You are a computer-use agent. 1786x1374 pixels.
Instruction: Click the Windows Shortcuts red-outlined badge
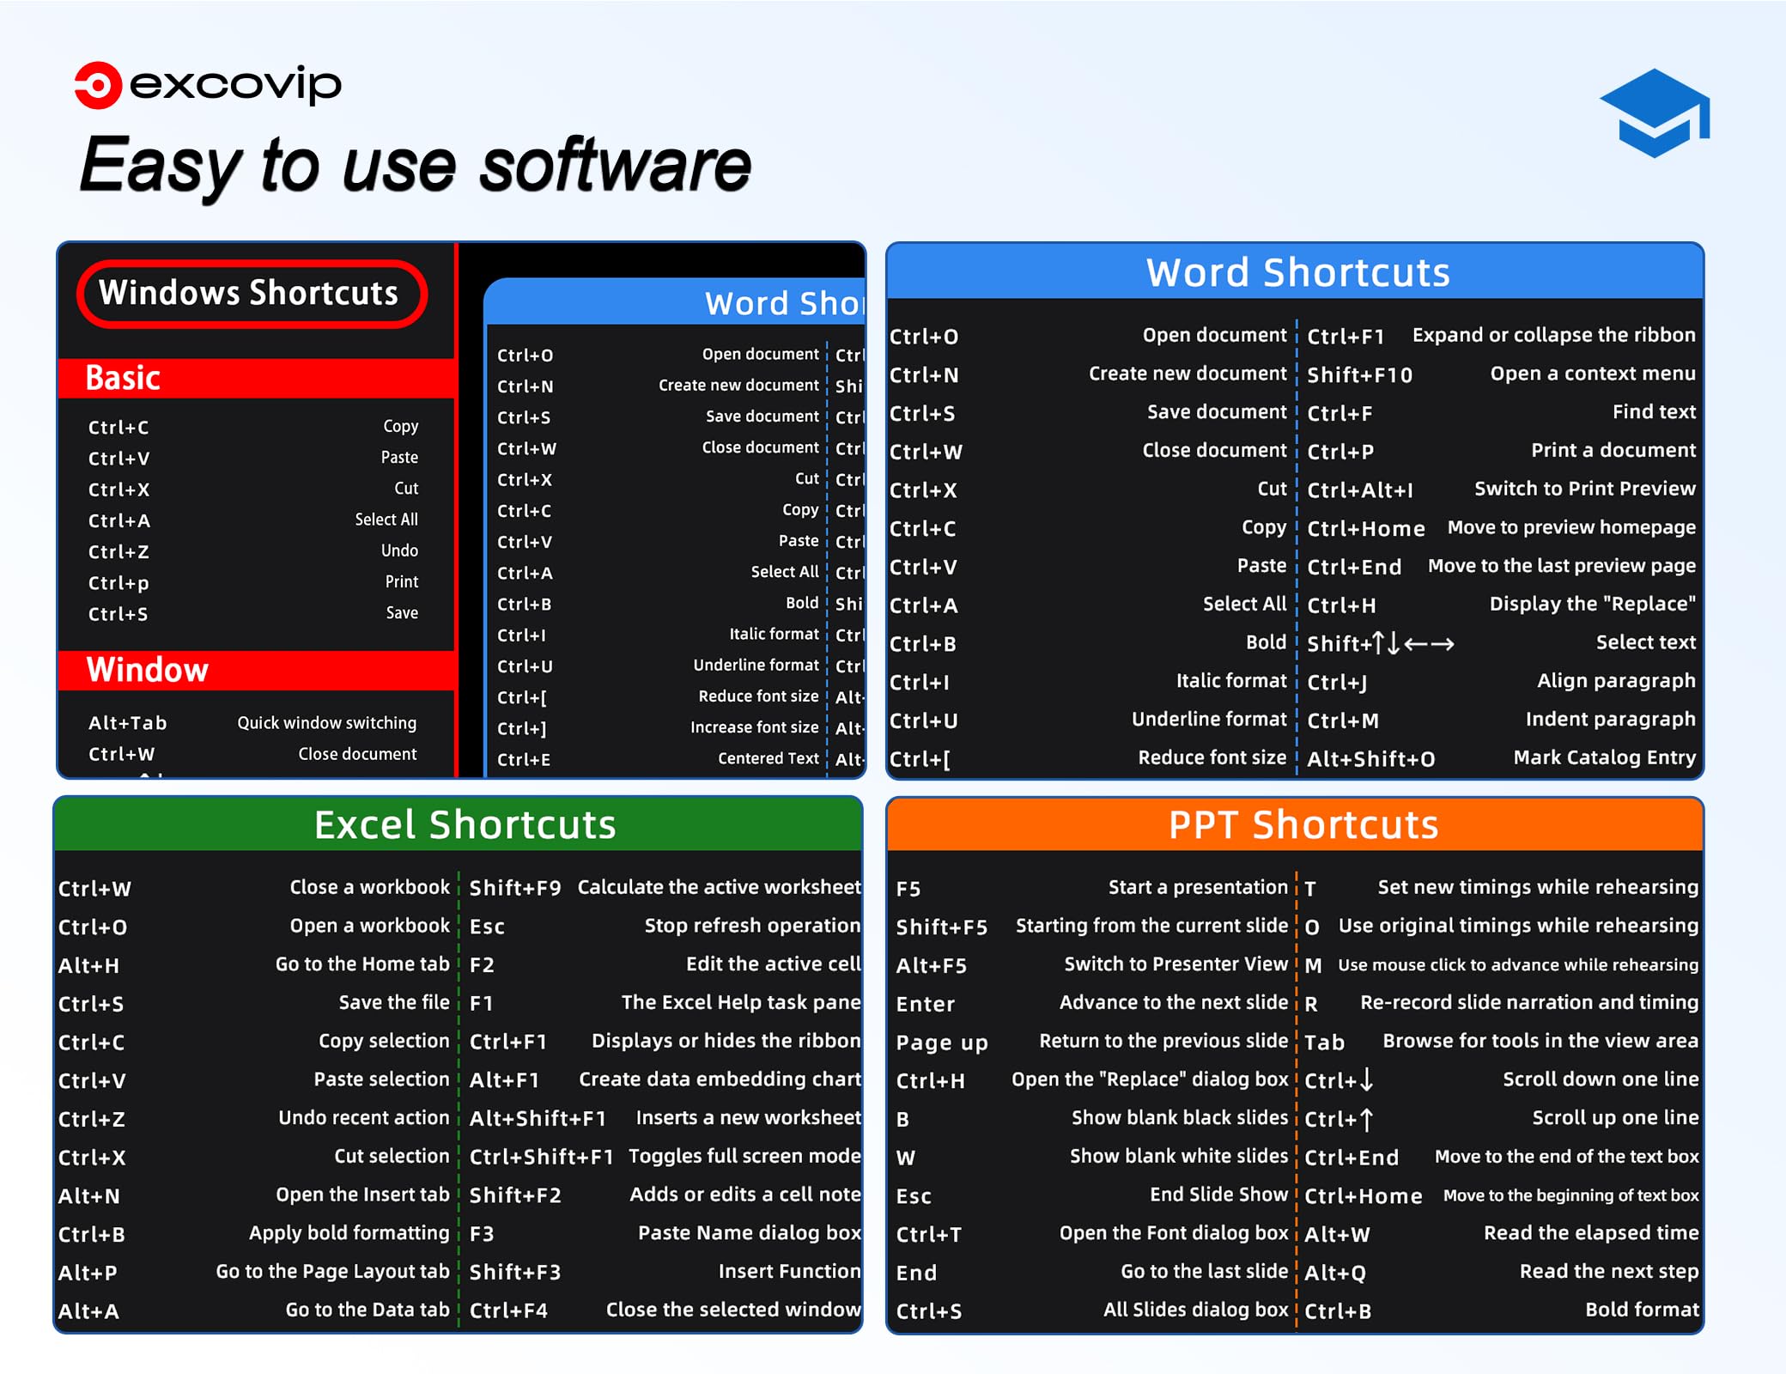(251, 294)
